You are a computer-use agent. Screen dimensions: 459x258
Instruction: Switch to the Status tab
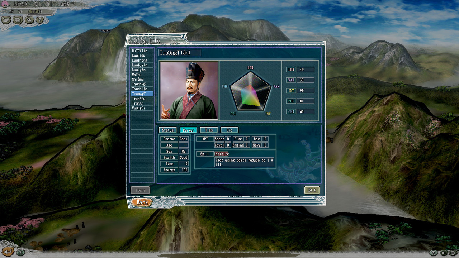tap(167, 130)
